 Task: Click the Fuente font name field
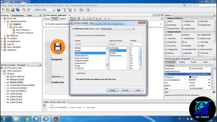[x=92, y=44]
